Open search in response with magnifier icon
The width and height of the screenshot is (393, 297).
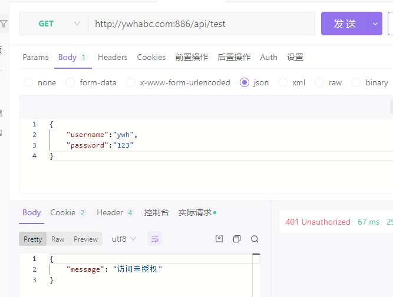click(255, 239)
